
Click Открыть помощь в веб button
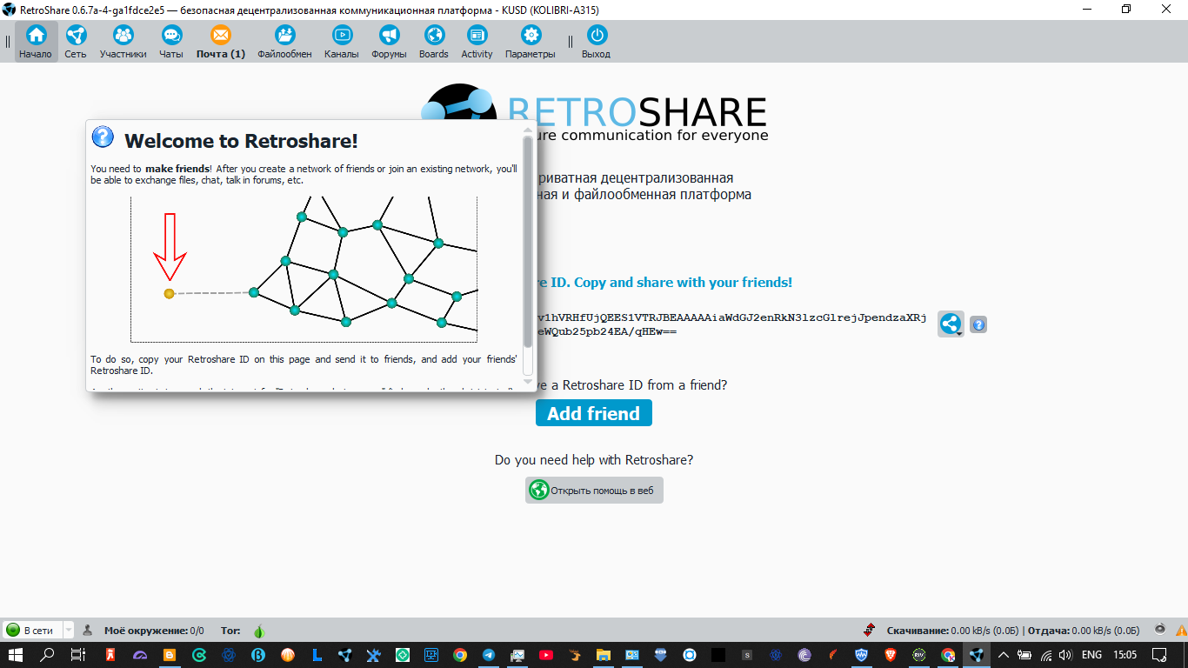[594, 490]
